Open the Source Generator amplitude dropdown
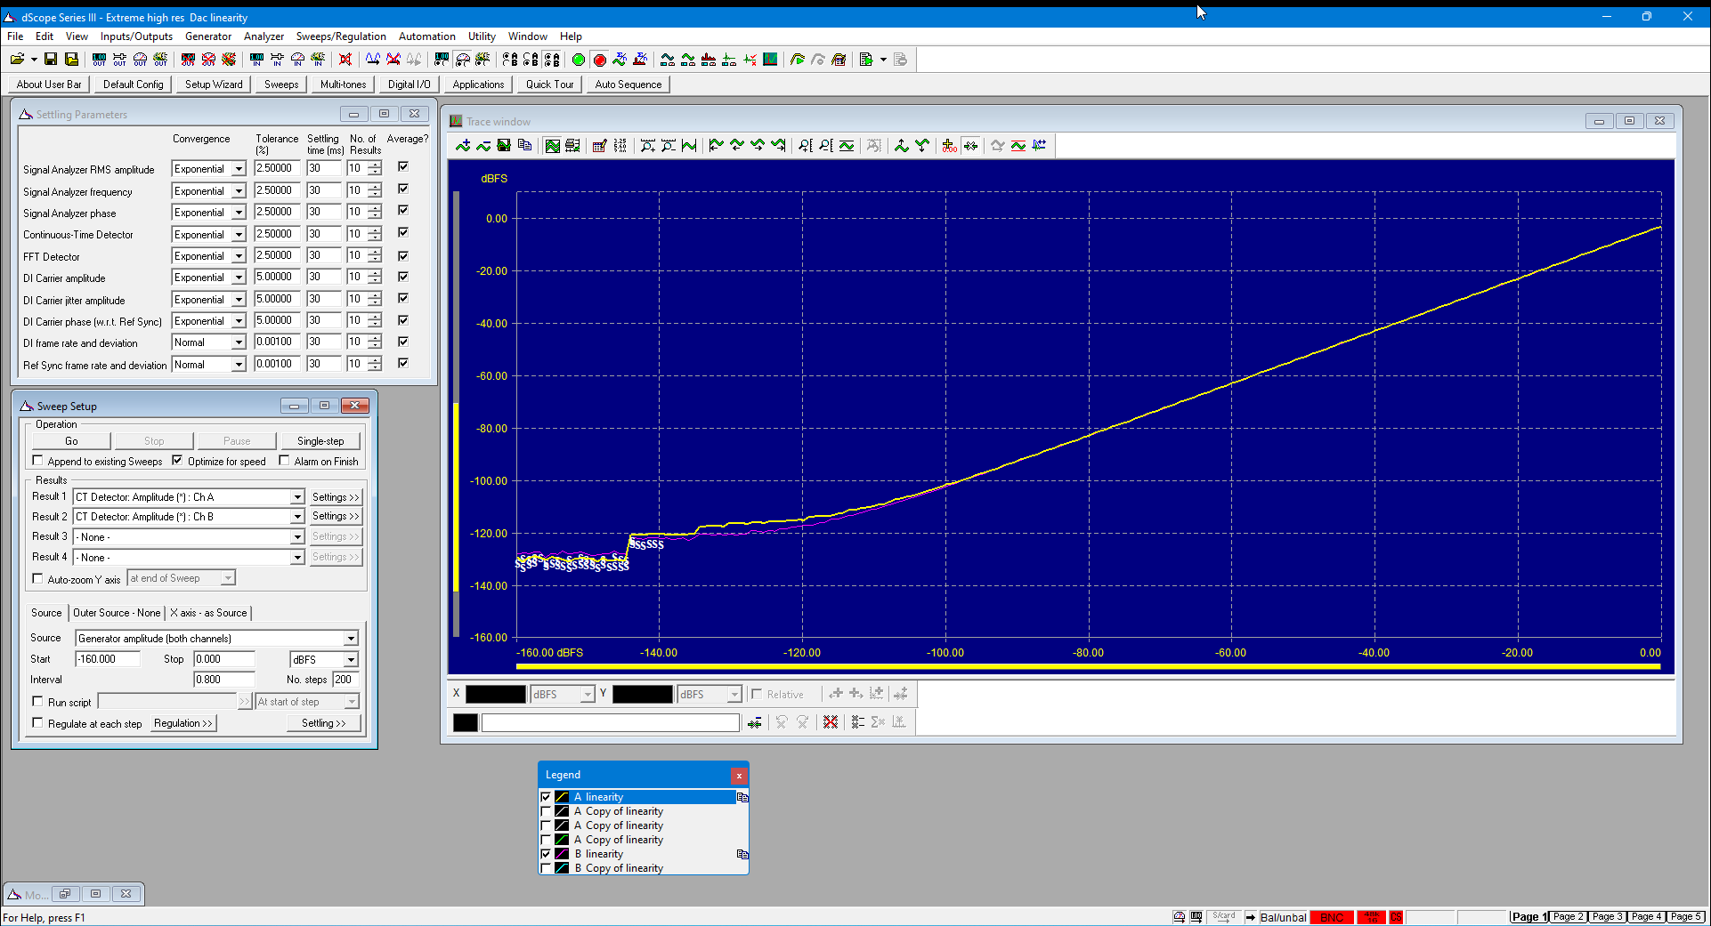Viewport: 1711px width, 926px height. click(351, 639)
